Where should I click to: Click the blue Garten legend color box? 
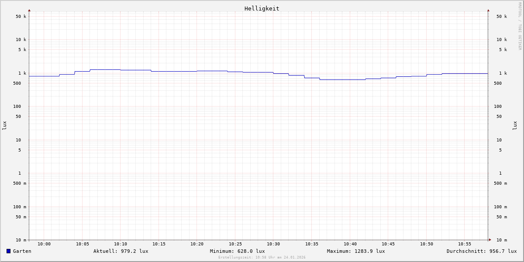pos(8,251)
